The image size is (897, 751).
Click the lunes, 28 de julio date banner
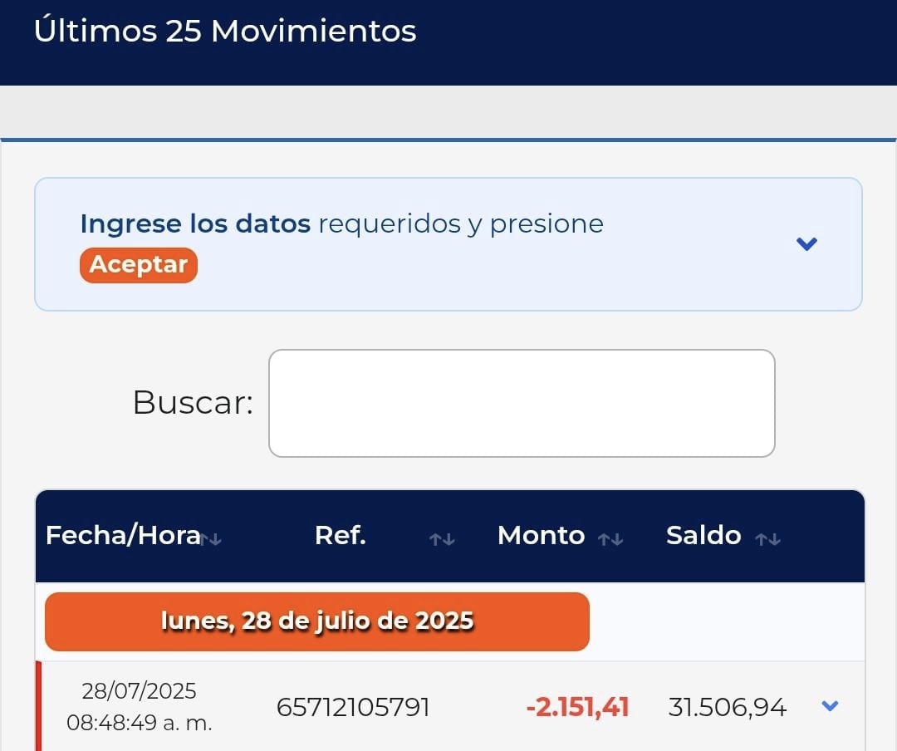coord(316,621)
